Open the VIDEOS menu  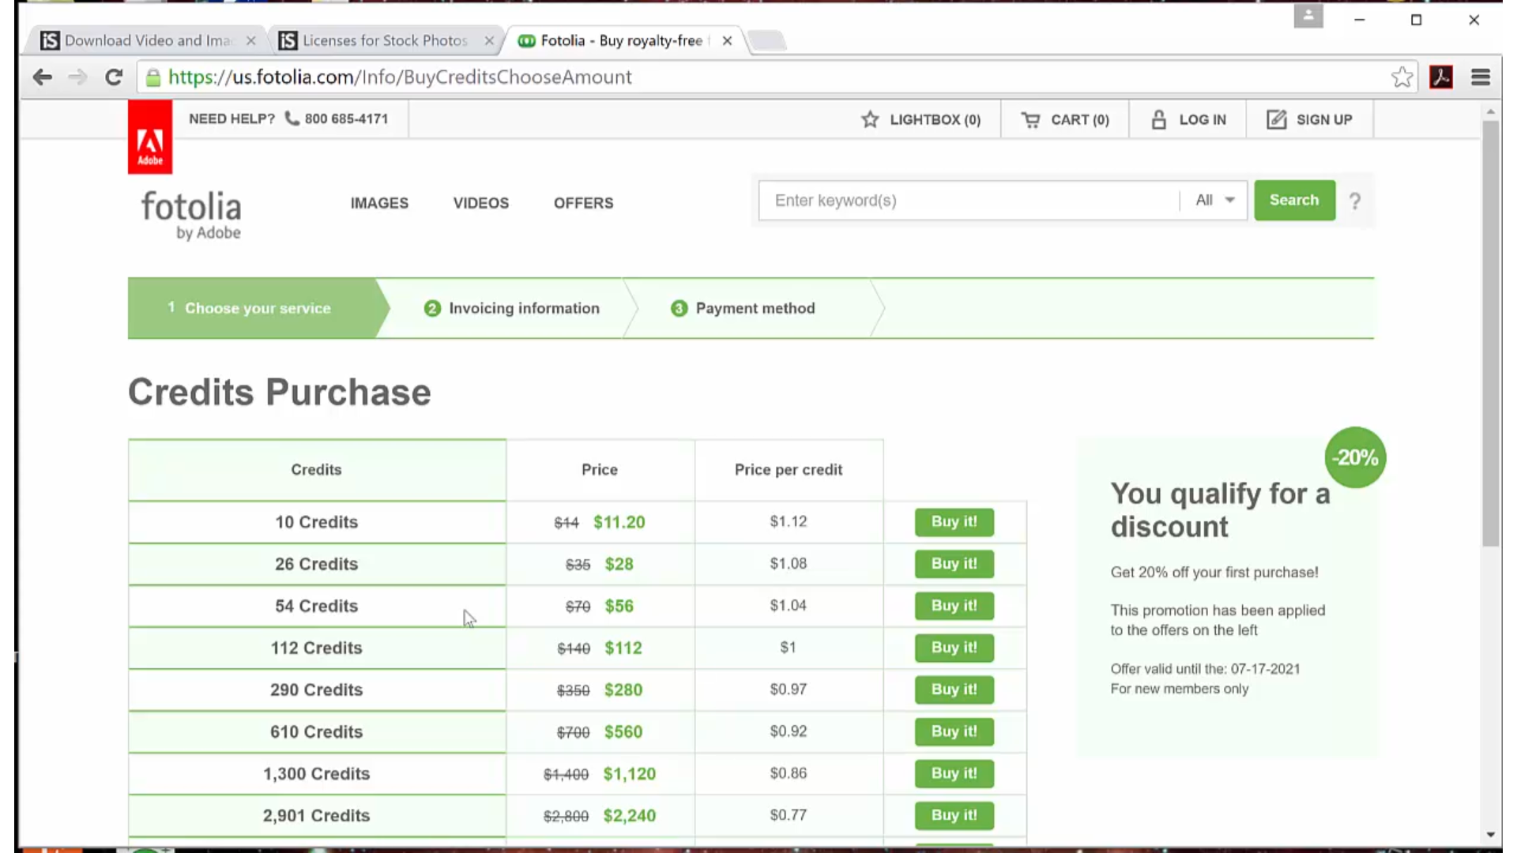[x=481, y=203]
